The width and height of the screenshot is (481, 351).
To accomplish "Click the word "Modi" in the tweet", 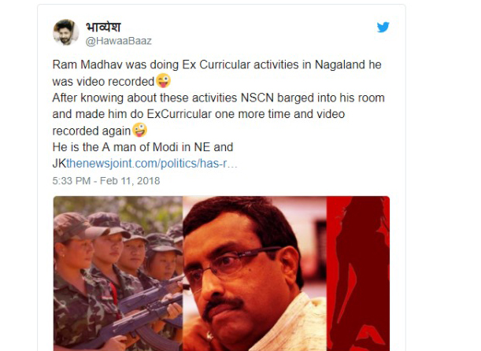I will coord(165,147).
